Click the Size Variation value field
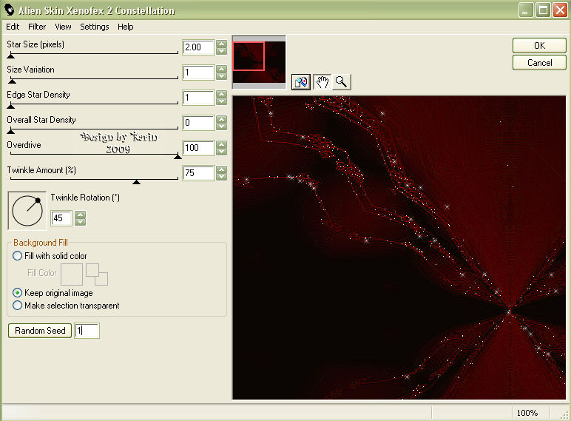This screenshot has width=571, height=421. point(198,73)
